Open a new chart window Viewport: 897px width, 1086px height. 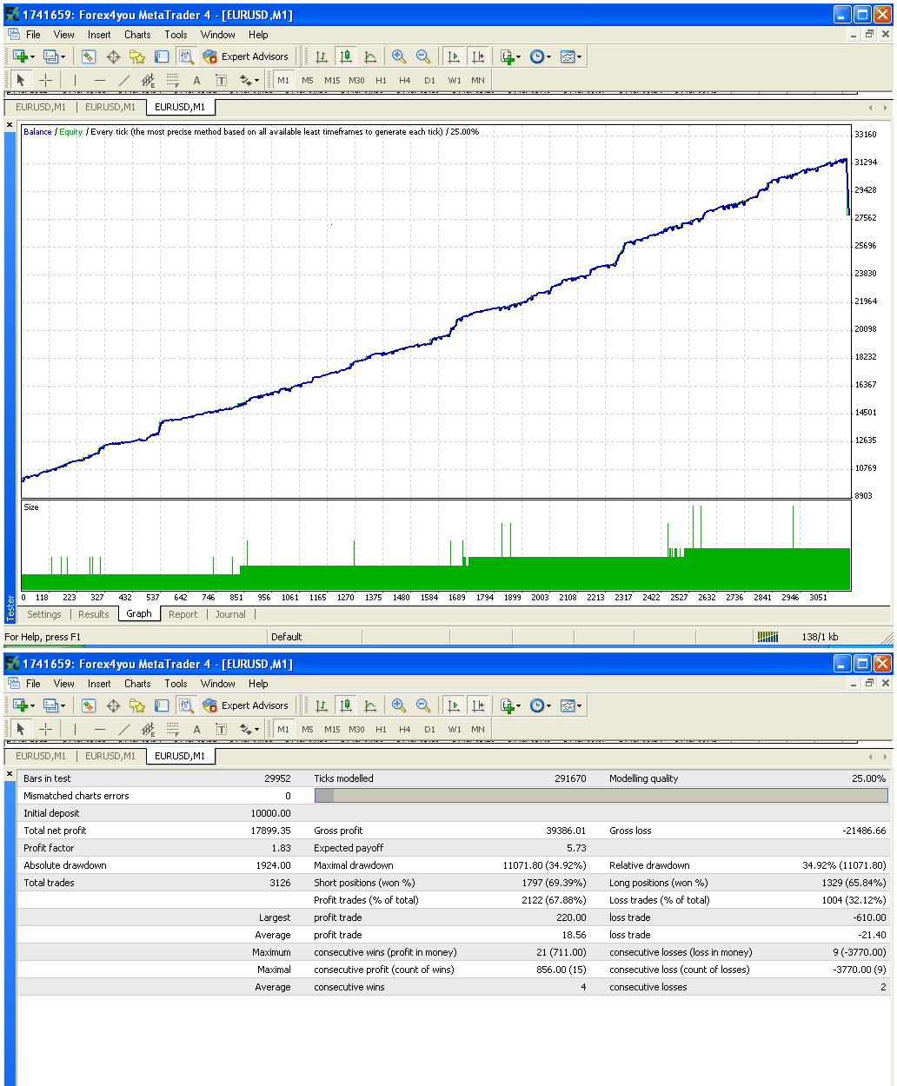(21, 56)
